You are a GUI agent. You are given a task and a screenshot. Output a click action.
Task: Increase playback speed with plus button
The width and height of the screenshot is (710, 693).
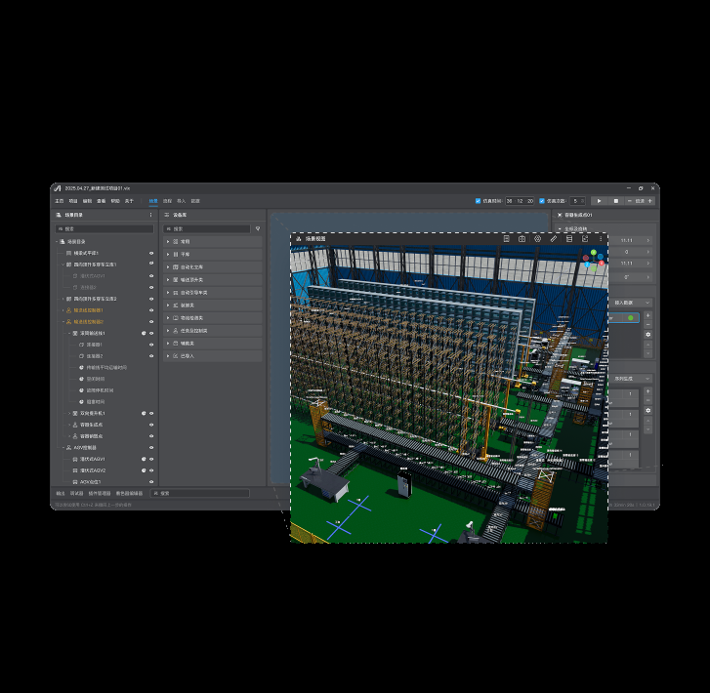tap(650, 201)
